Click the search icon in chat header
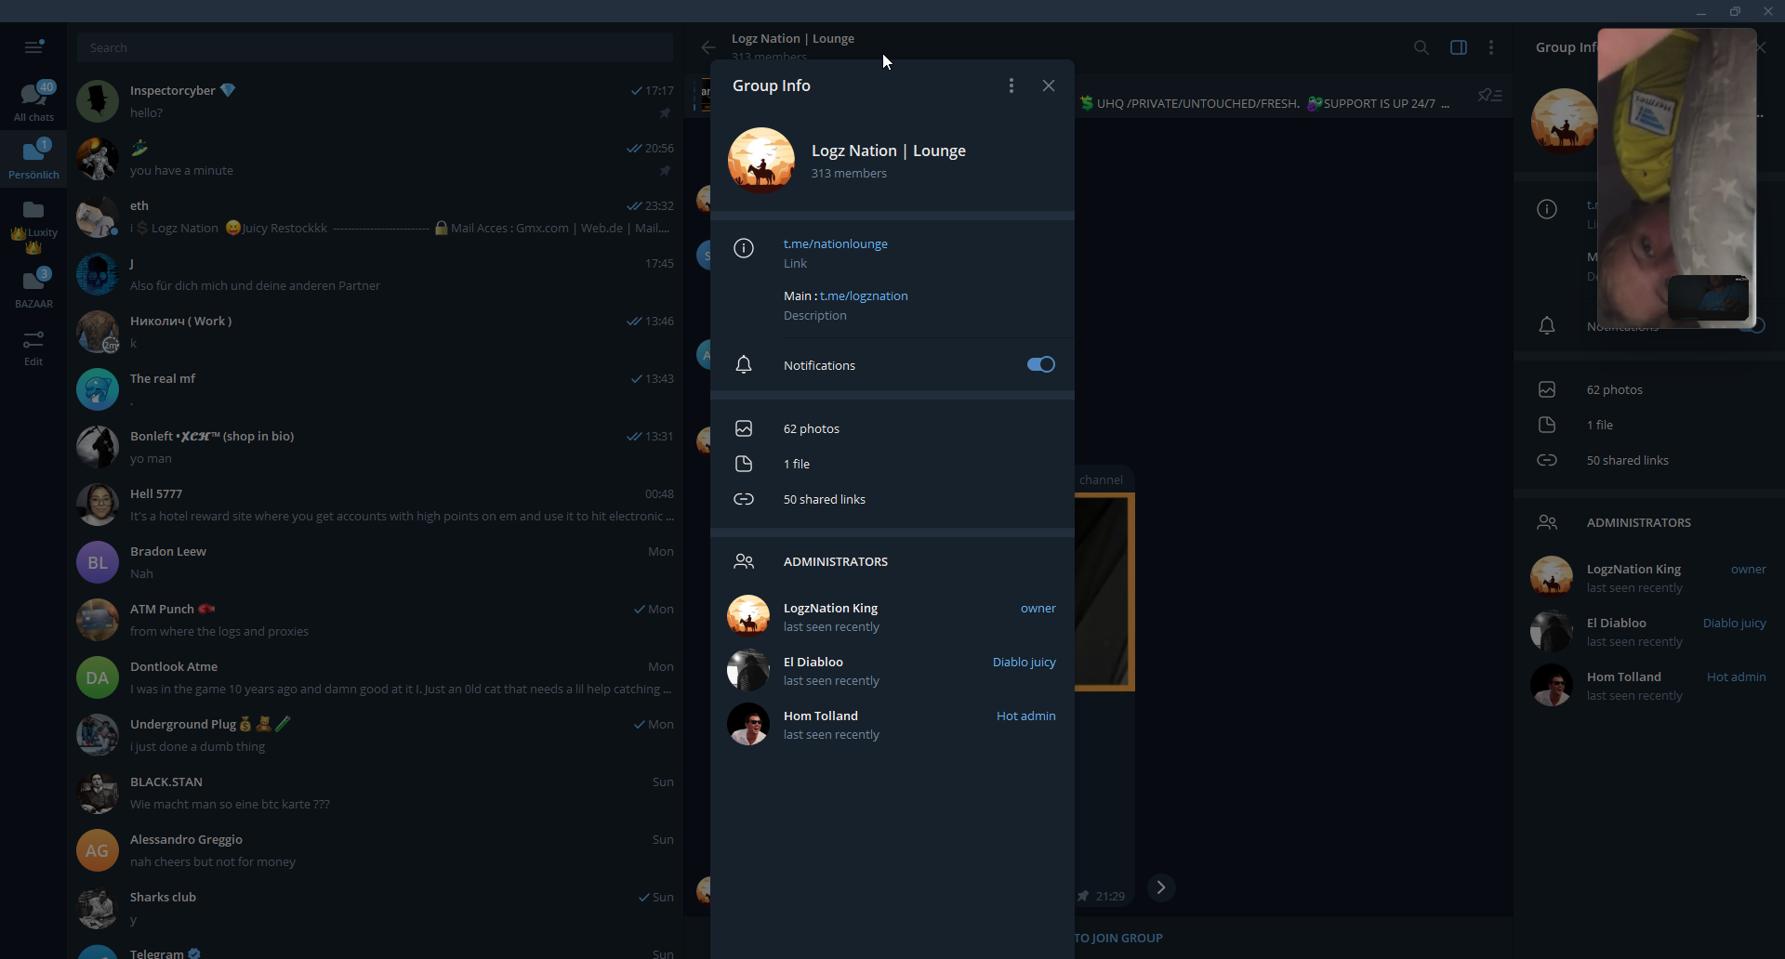 pos(1421,47)
